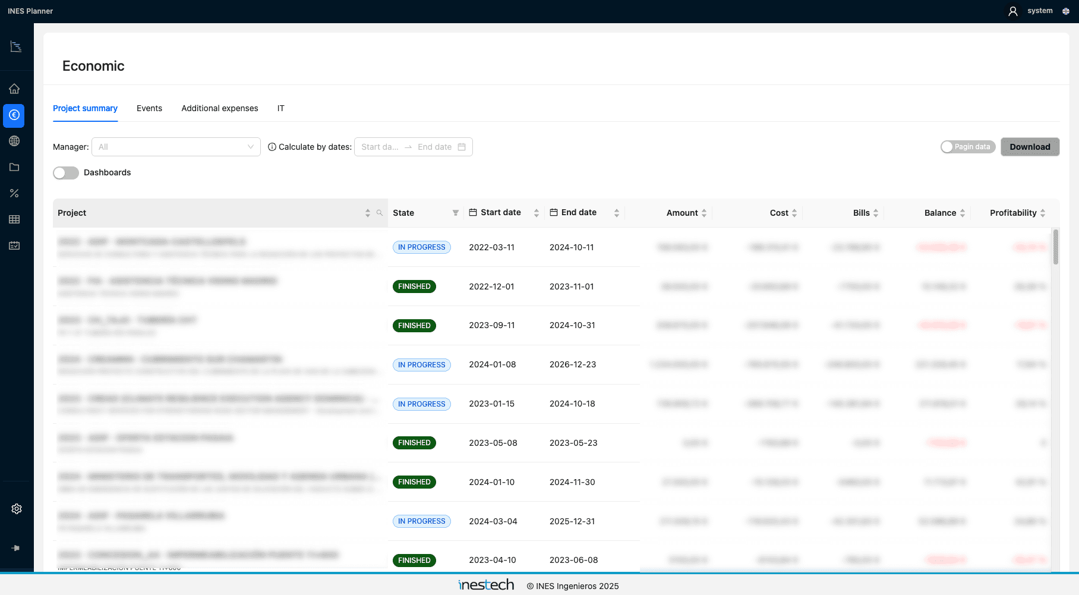Sort by Start date arrows
Screen dimensions: 1079x595
pos(537,213)
